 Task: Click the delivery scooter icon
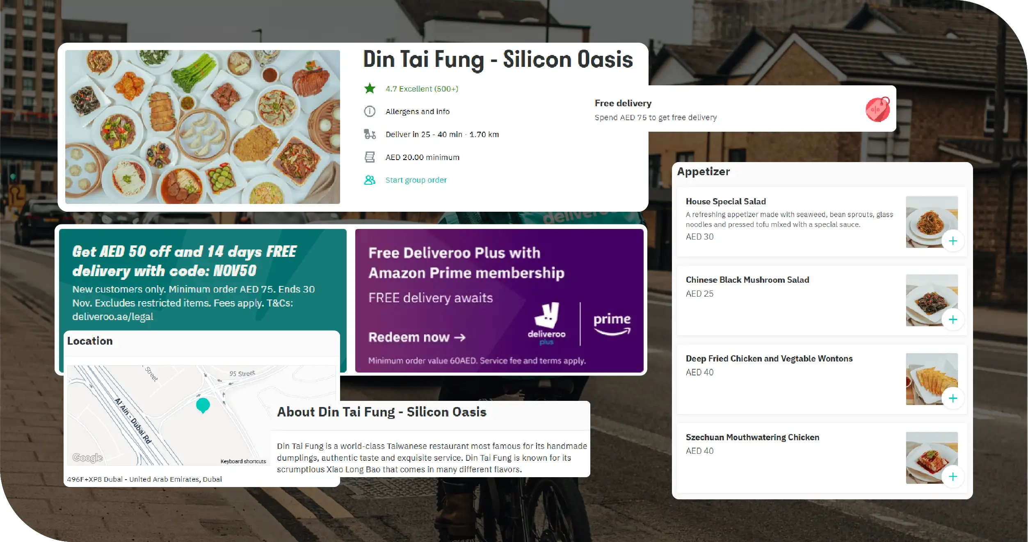point(369,134)
